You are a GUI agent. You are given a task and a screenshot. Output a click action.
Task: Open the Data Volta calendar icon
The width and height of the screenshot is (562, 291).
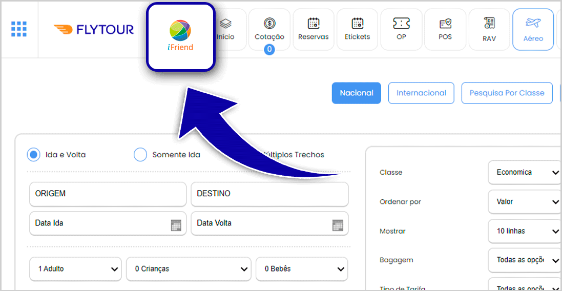coord(338,225)
